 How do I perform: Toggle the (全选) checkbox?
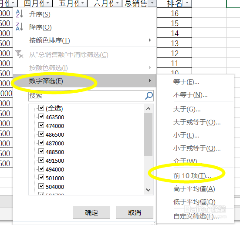pyautogui.click(x=41, y=107)
